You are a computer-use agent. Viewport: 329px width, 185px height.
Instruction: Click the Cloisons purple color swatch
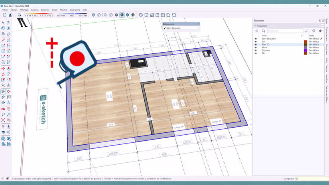coord(305,51)
